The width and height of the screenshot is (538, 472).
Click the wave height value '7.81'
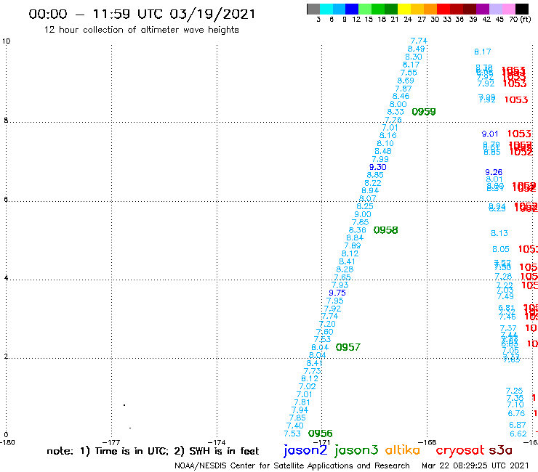[x=302, y=402]
